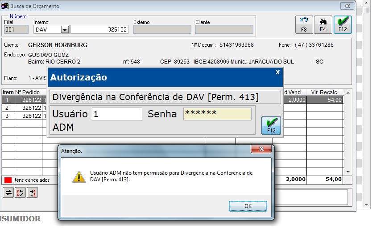Click the warning triangle icon
This screenshot has width=372, height=228.
point(79,177)
